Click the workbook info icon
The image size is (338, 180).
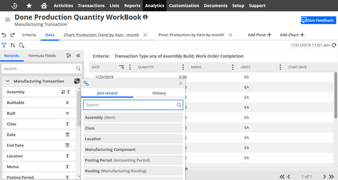click(x=146, y=17)
